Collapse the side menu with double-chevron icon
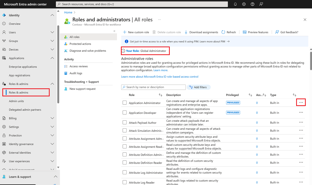312x185 pixels. pos(114,31)
